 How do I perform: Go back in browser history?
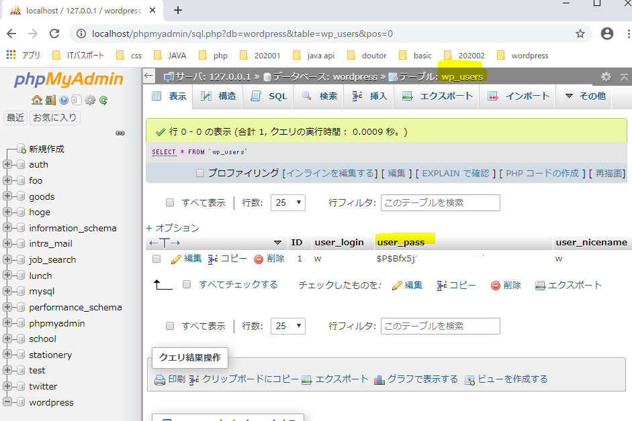pyautogui.click(x=11, y=34)
